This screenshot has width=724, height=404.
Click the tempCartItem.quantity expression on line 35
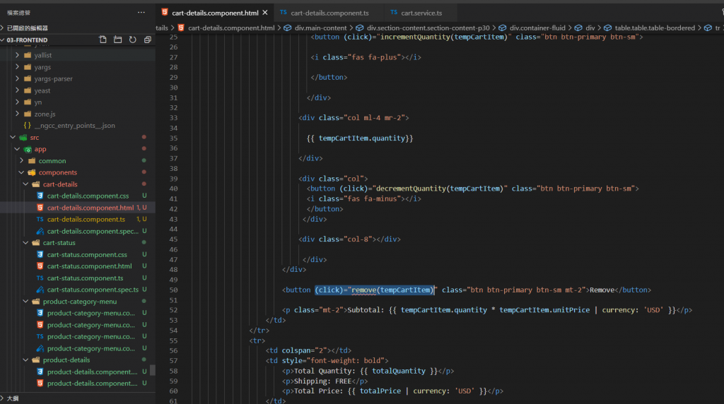point(361,138)
